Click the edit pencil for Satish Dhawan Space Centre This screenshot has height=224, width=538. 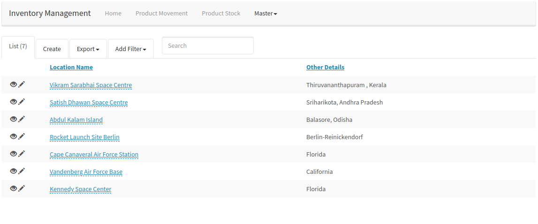pos(22,102)
